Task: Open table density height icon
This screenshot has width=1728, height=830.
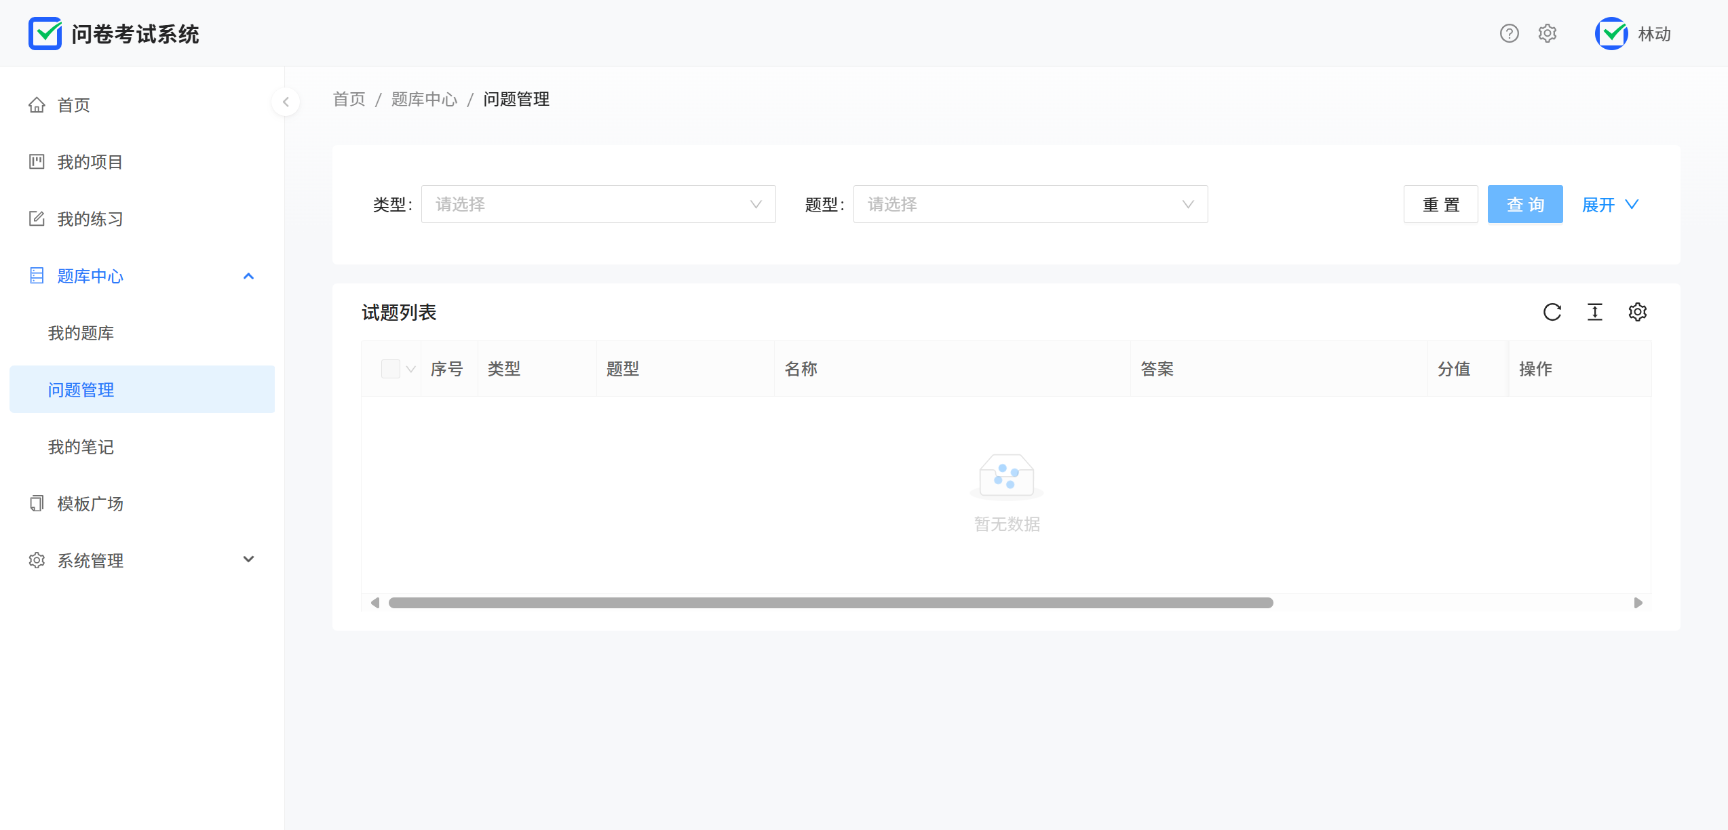Action: pos(1595,312)
